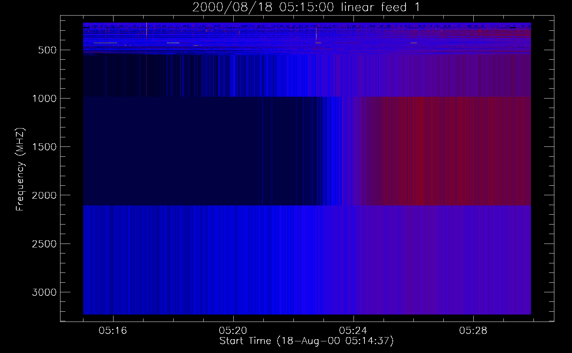Select the 2500 frequency tick label
This screenshot has height=353, width=572.
(44, 244)
